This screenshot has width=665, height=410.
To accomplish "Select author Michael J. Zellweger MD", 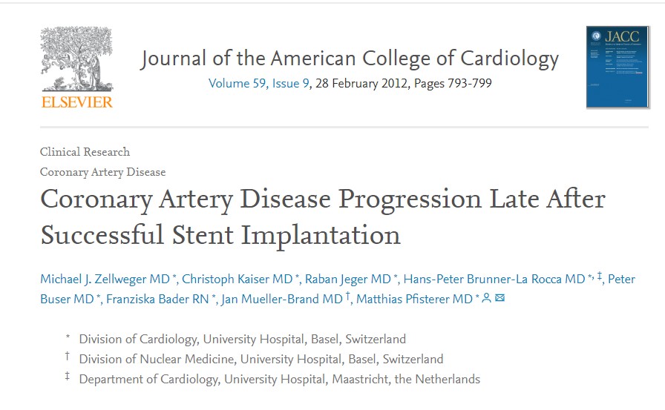I will pos(105,280).
